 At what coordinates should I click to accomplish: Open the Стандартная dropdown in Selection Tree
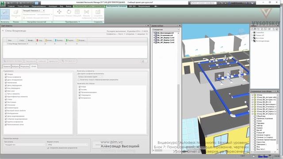(x=166, y=30)
